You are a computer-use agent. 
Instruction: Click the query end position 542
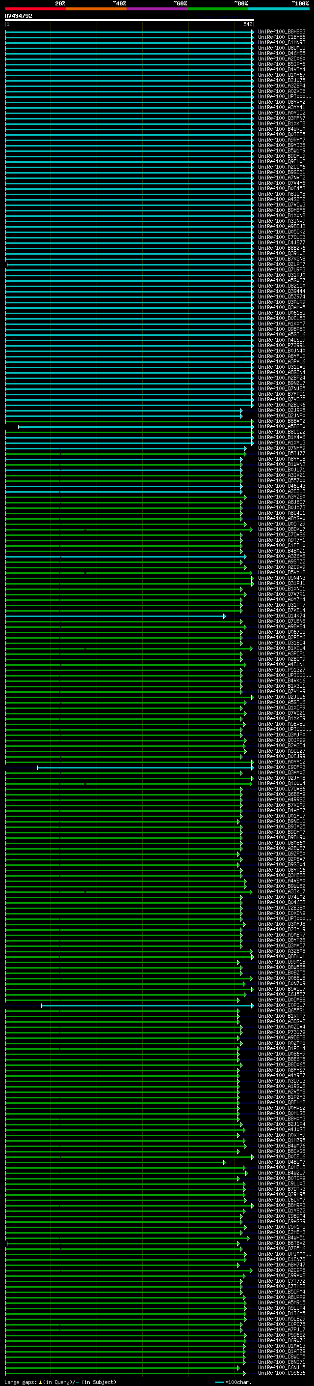247,24
